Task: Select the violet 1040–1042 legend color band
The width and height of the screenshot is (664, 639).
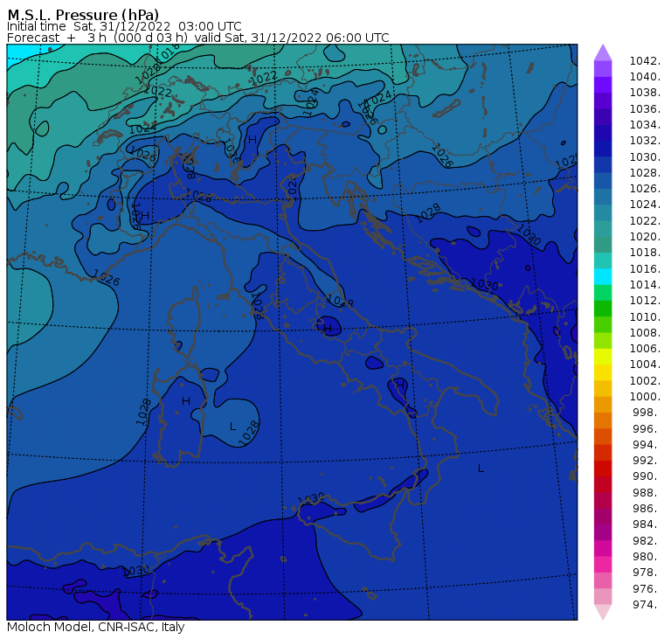Action: coord(603,69)
